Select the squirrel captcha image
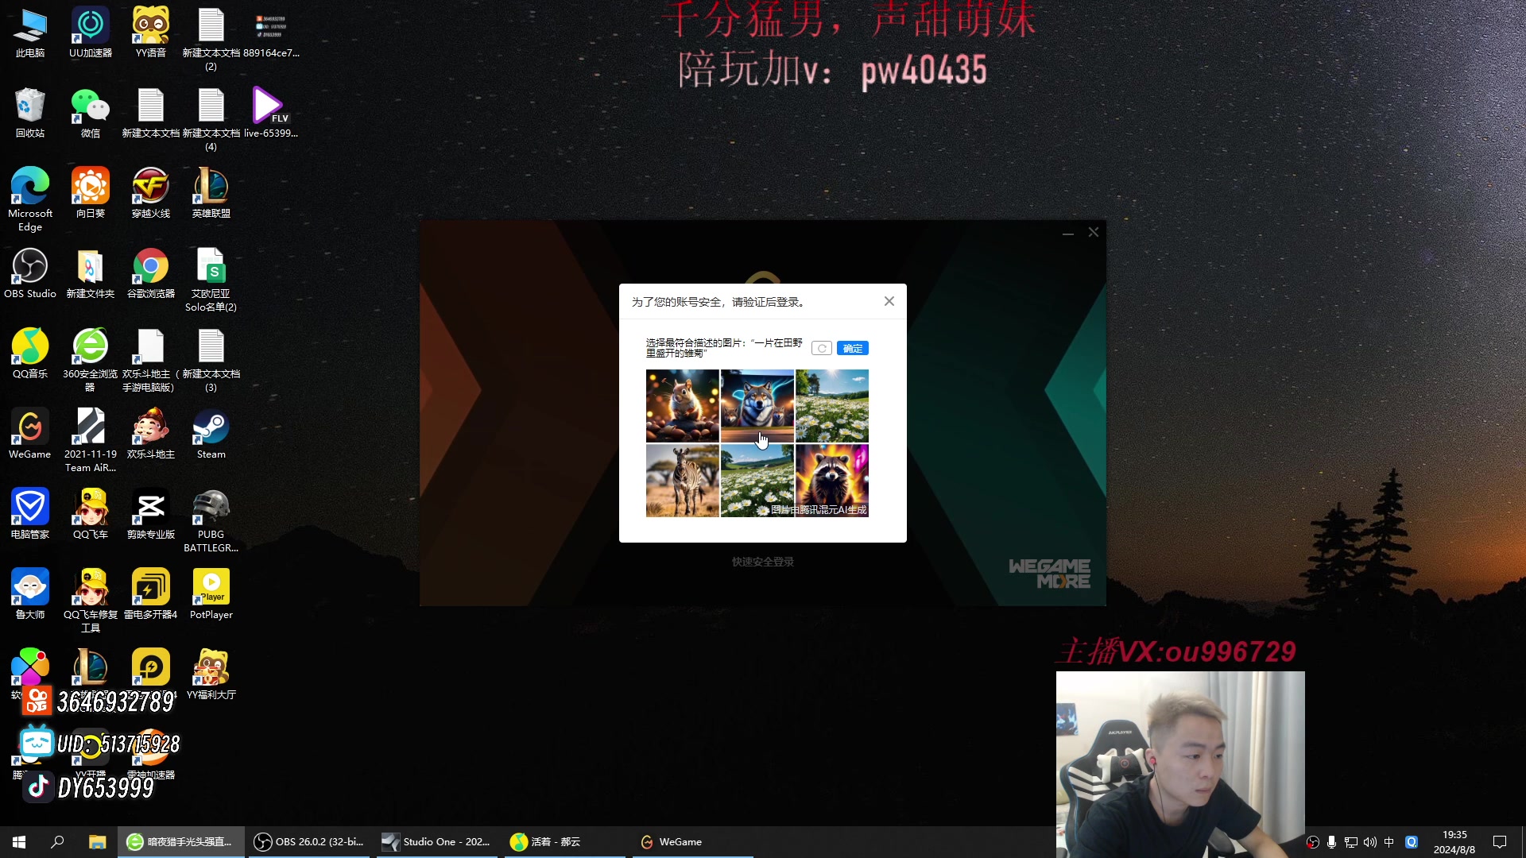Viewport: 1526px width, 858px height. tap(682, 406)
